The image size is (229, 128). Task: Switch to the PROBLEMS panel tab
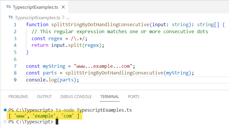click(18, 97)
